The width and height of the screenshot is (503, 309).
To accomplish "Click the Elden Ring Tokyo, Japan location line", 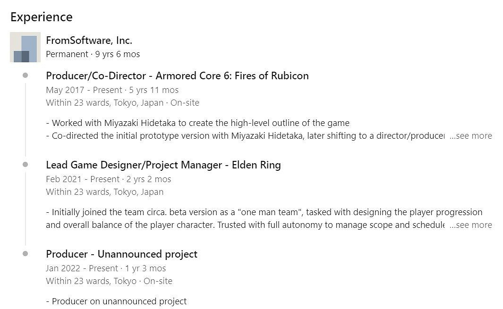I will coord(104,192).
